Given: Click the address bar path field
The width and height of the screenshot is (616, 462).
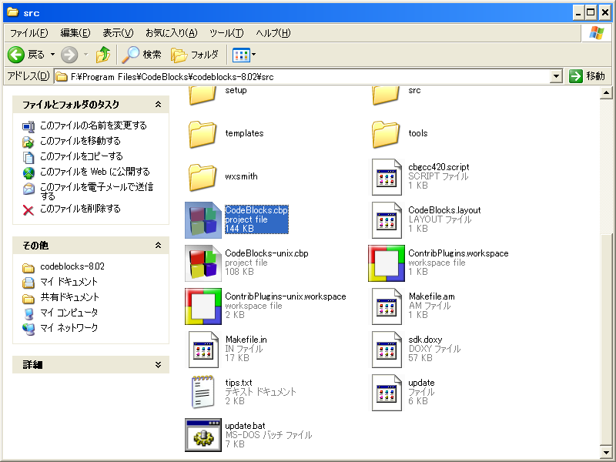Looking at the screenshot, I should coord(302,76).
